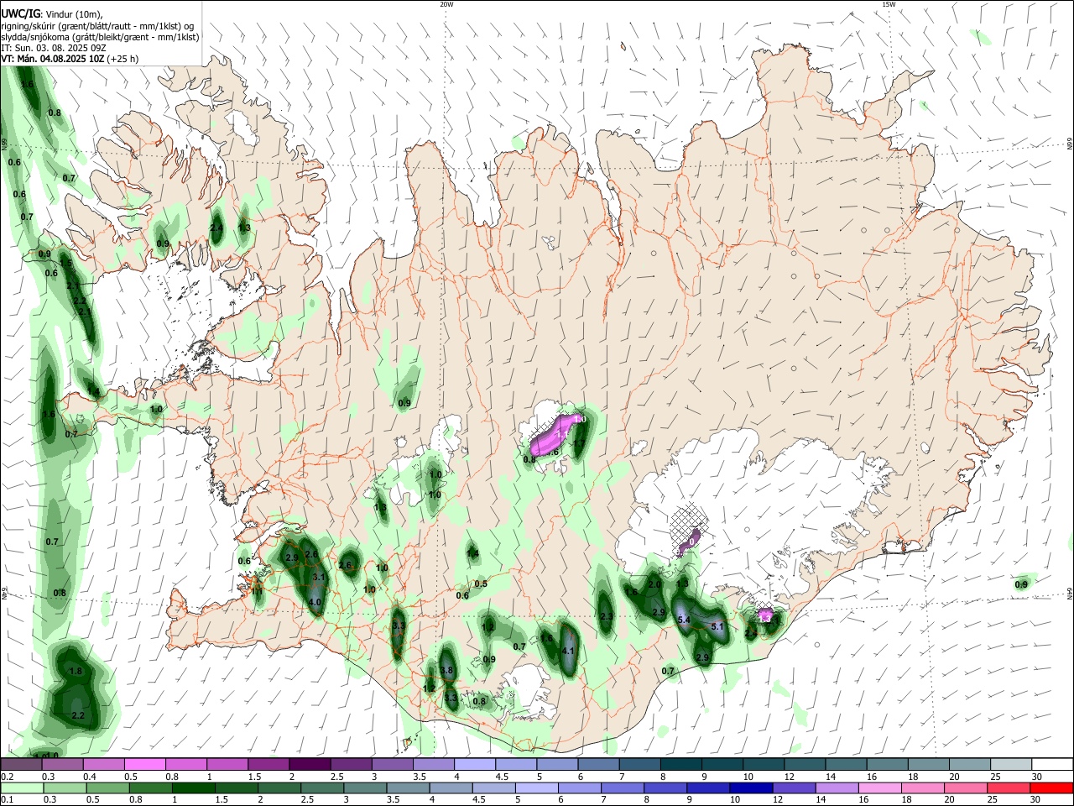
Task: Select the 3.1 precipitation value on the map
Action: [x=319, y=578]
